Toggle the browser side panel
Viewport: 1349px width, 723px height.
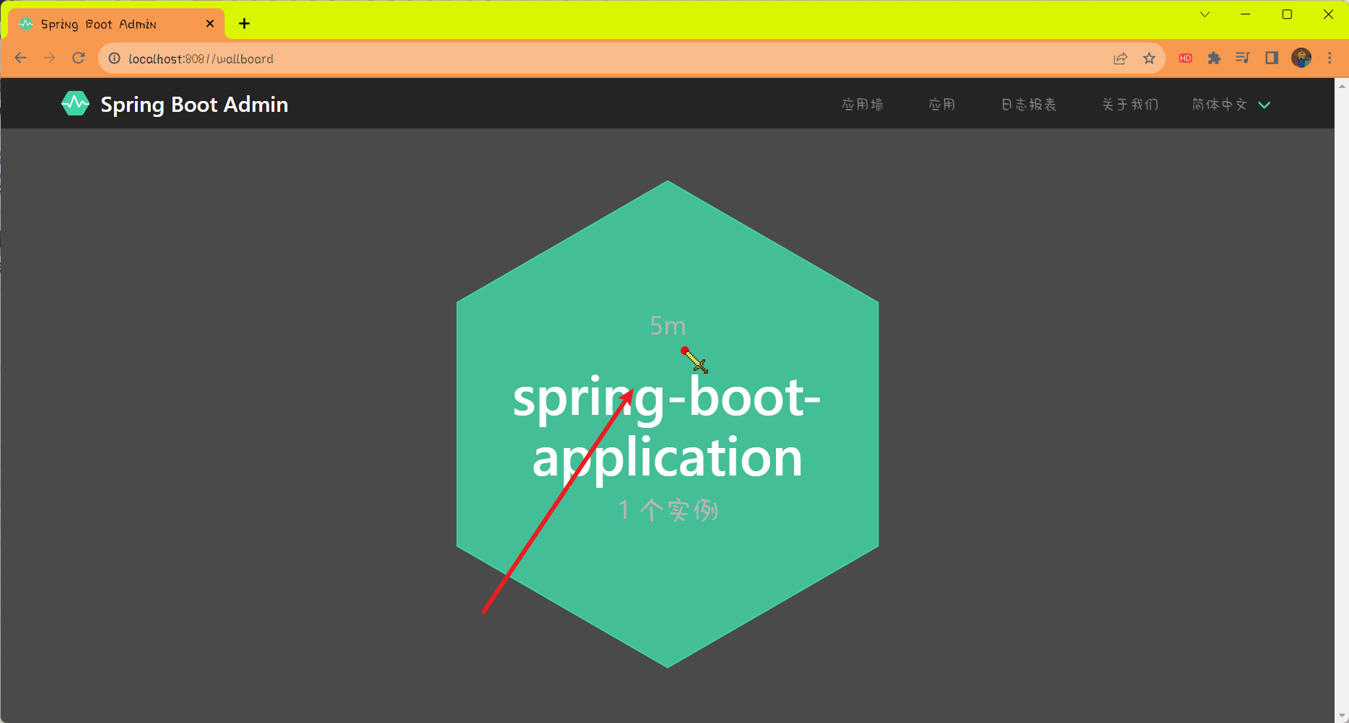(1272, 58)
